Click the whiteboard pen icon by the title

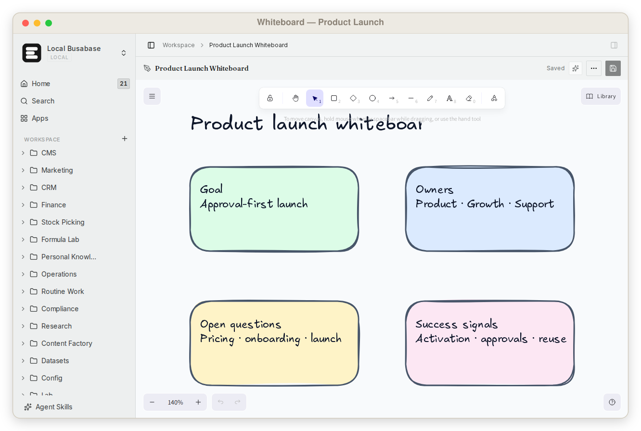[147, 68]
